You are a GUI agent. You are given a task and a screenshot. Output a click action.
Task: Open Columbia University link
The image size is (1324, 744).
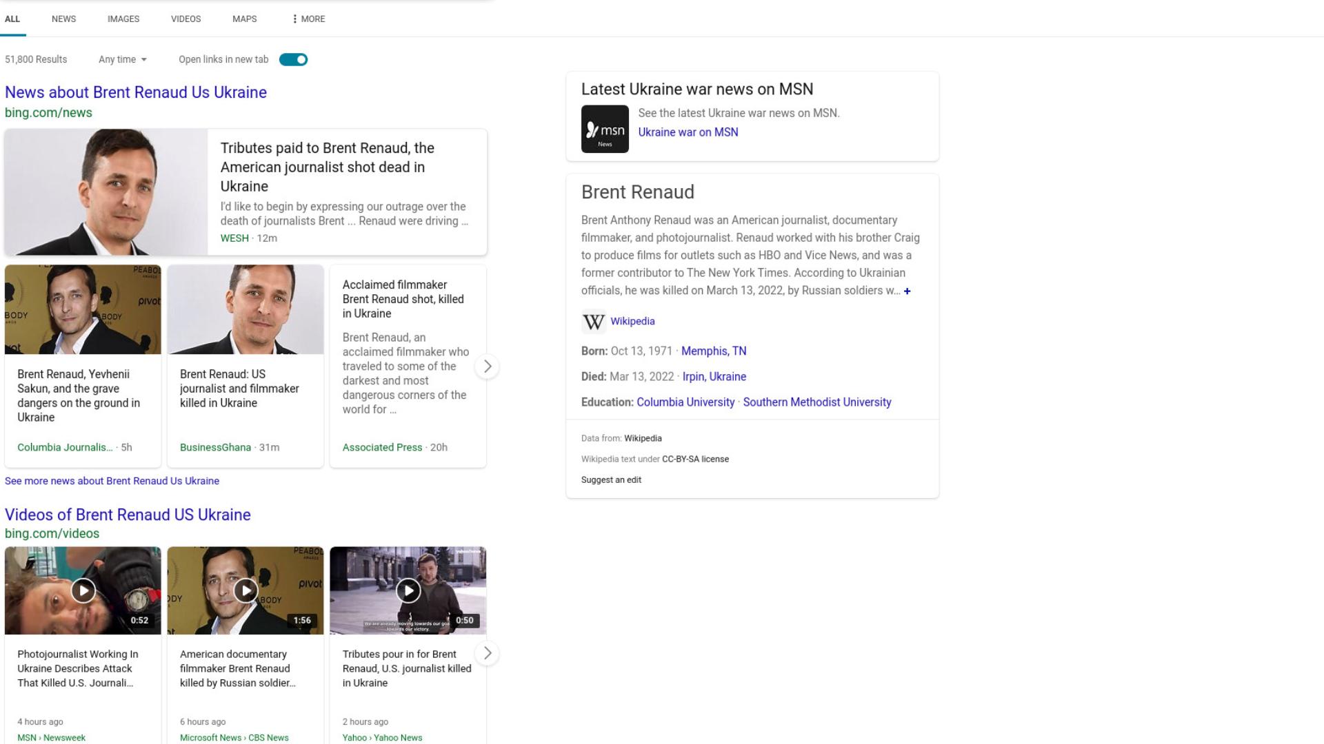pyautogui.click(x=685, y=402)
